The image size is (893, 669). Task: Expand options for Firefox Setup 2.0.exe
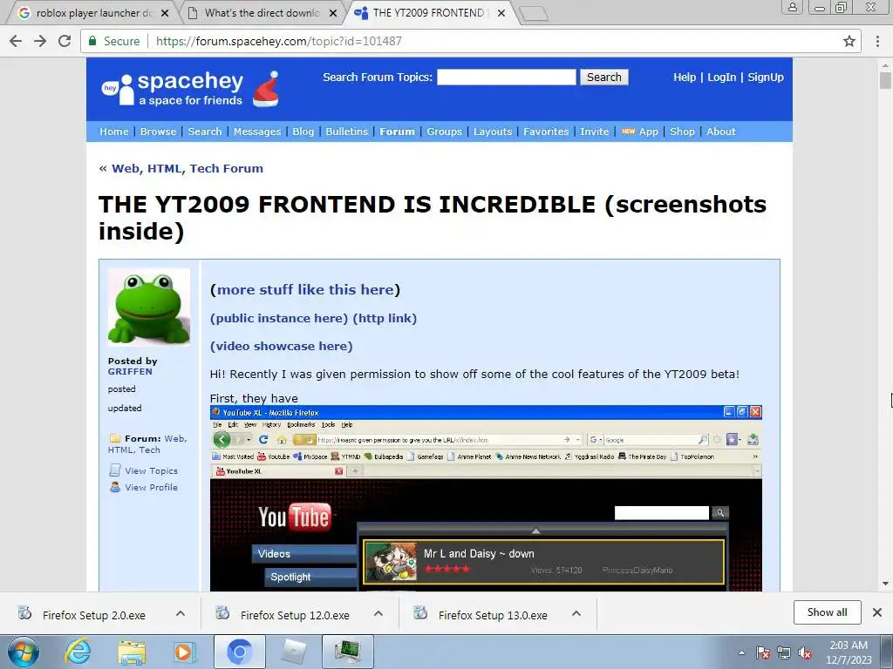(x=181, y=613)
